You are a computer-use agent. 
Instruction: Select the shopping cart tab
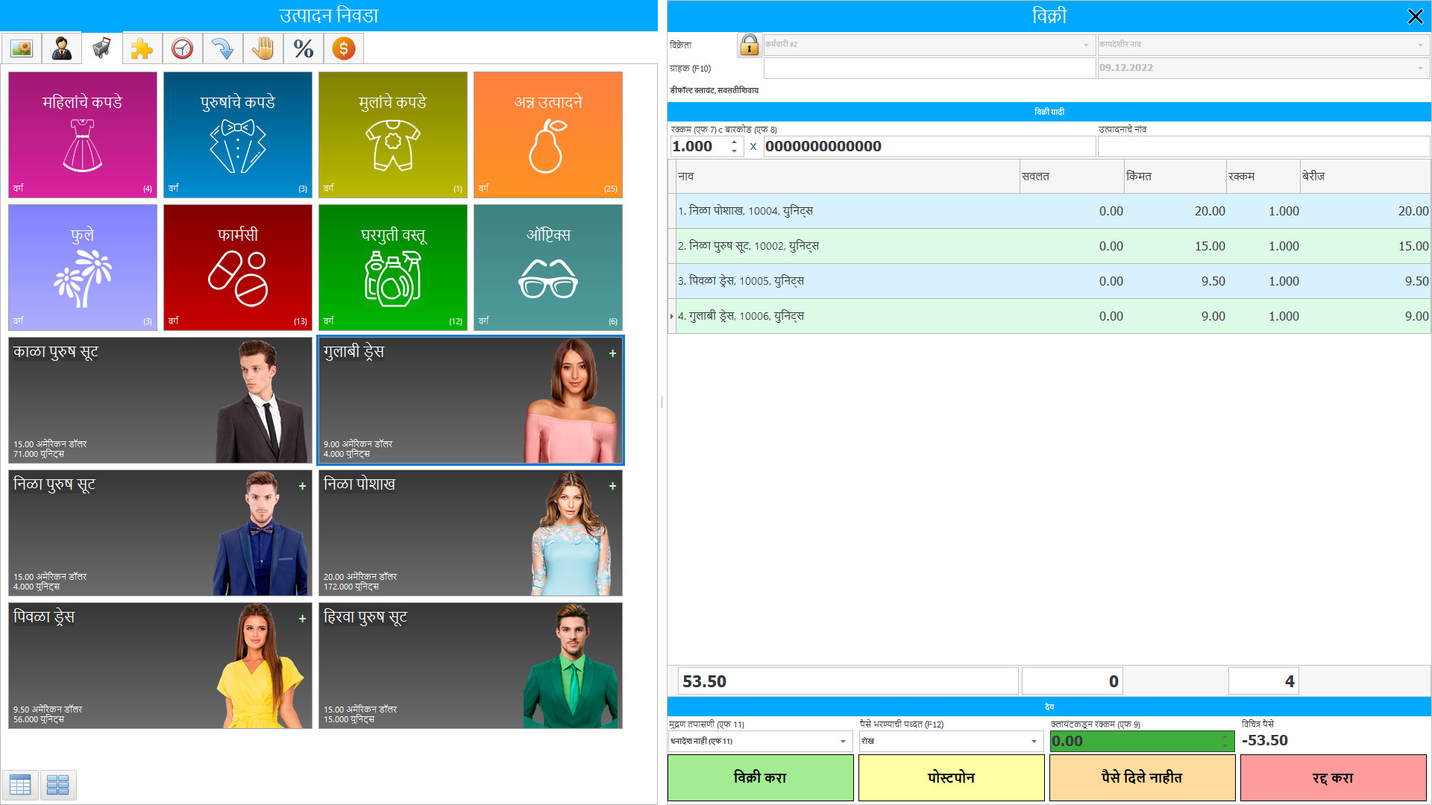102,49
